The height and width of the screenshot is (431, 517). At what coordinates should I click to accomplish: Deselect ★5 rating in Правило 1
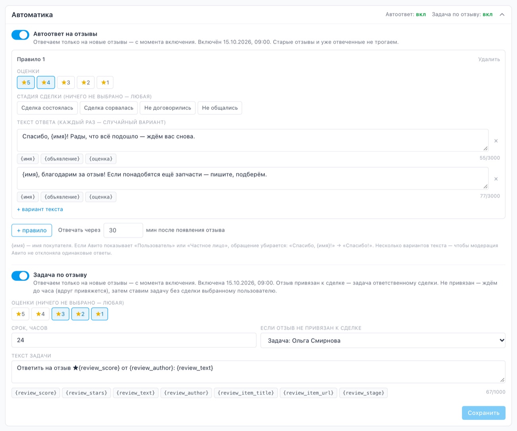(26, 82)
